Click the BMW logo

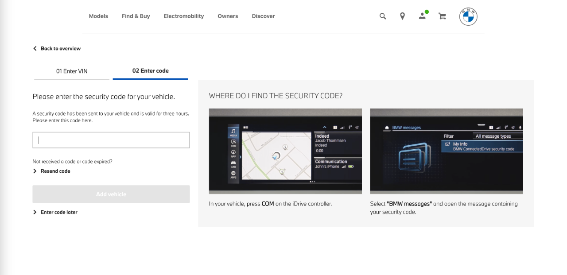(468, 16)
